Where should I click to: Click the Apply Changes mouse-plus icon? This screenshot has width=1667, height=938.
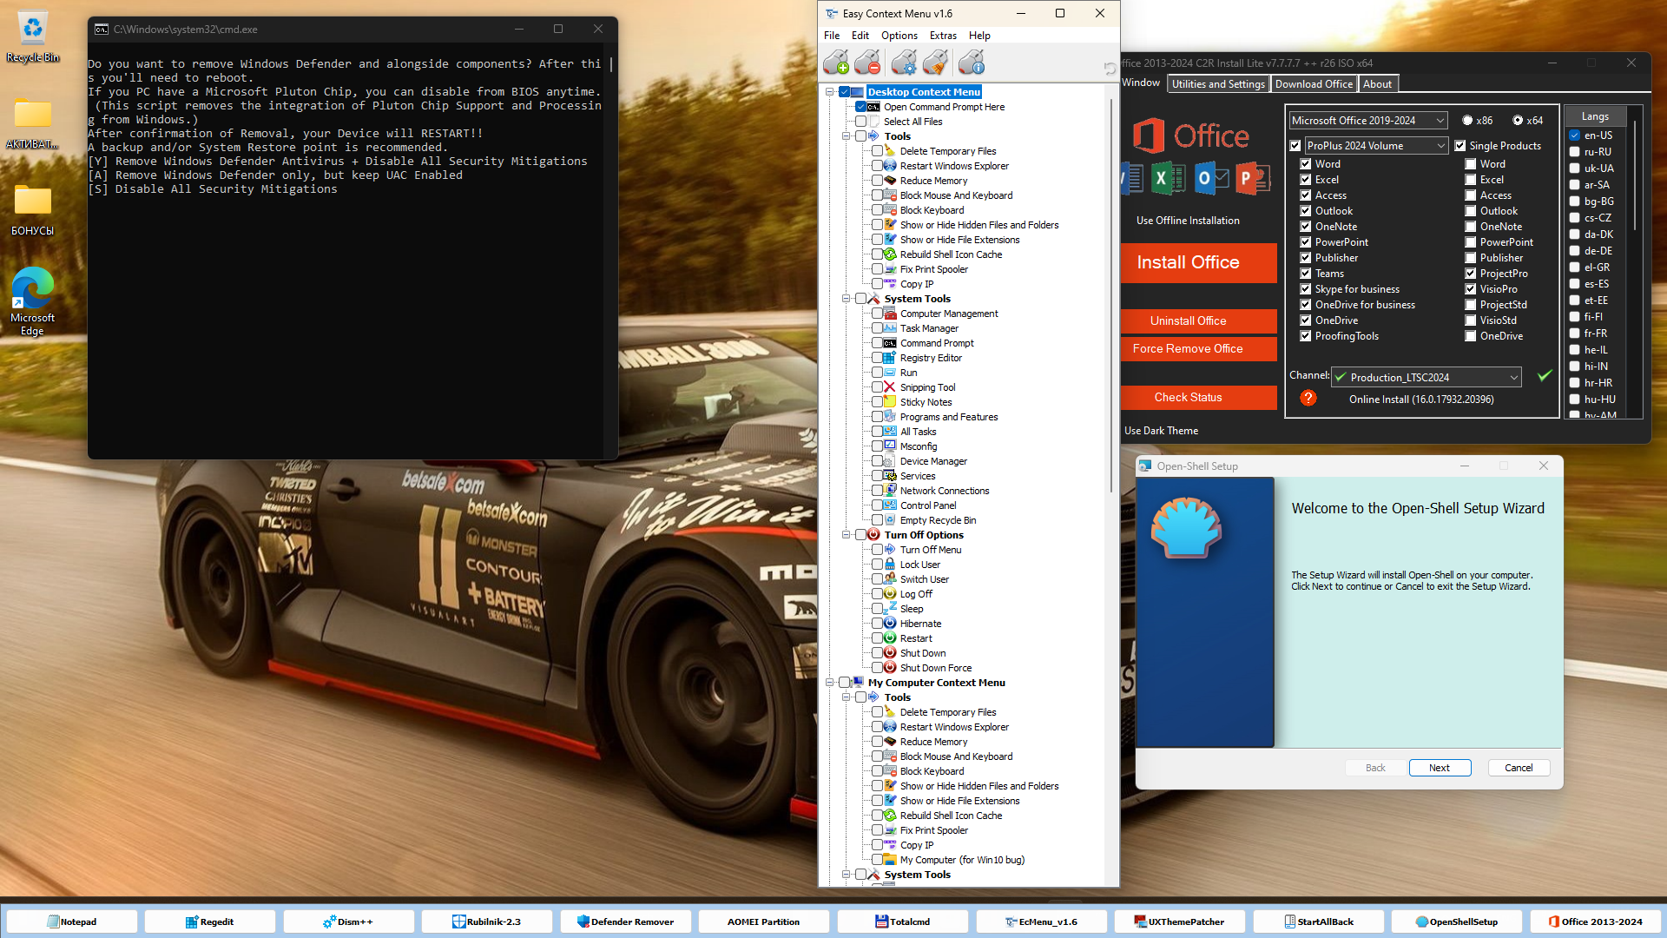(836, 63)
